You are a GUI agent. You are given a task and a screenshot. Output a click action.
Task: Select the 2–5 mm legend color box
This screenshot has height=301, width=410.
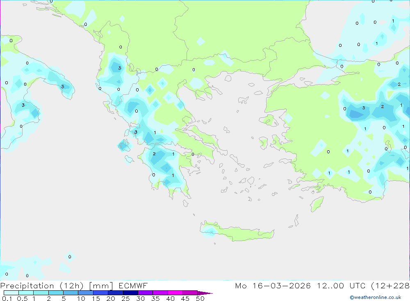point(56,293)
